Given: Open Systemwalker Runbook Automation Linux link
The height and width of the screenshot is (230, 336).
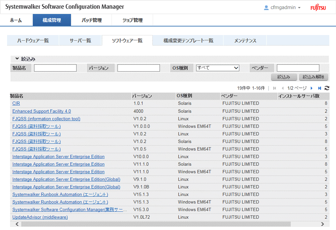Looking at the screenshot, I should point(60,195).
